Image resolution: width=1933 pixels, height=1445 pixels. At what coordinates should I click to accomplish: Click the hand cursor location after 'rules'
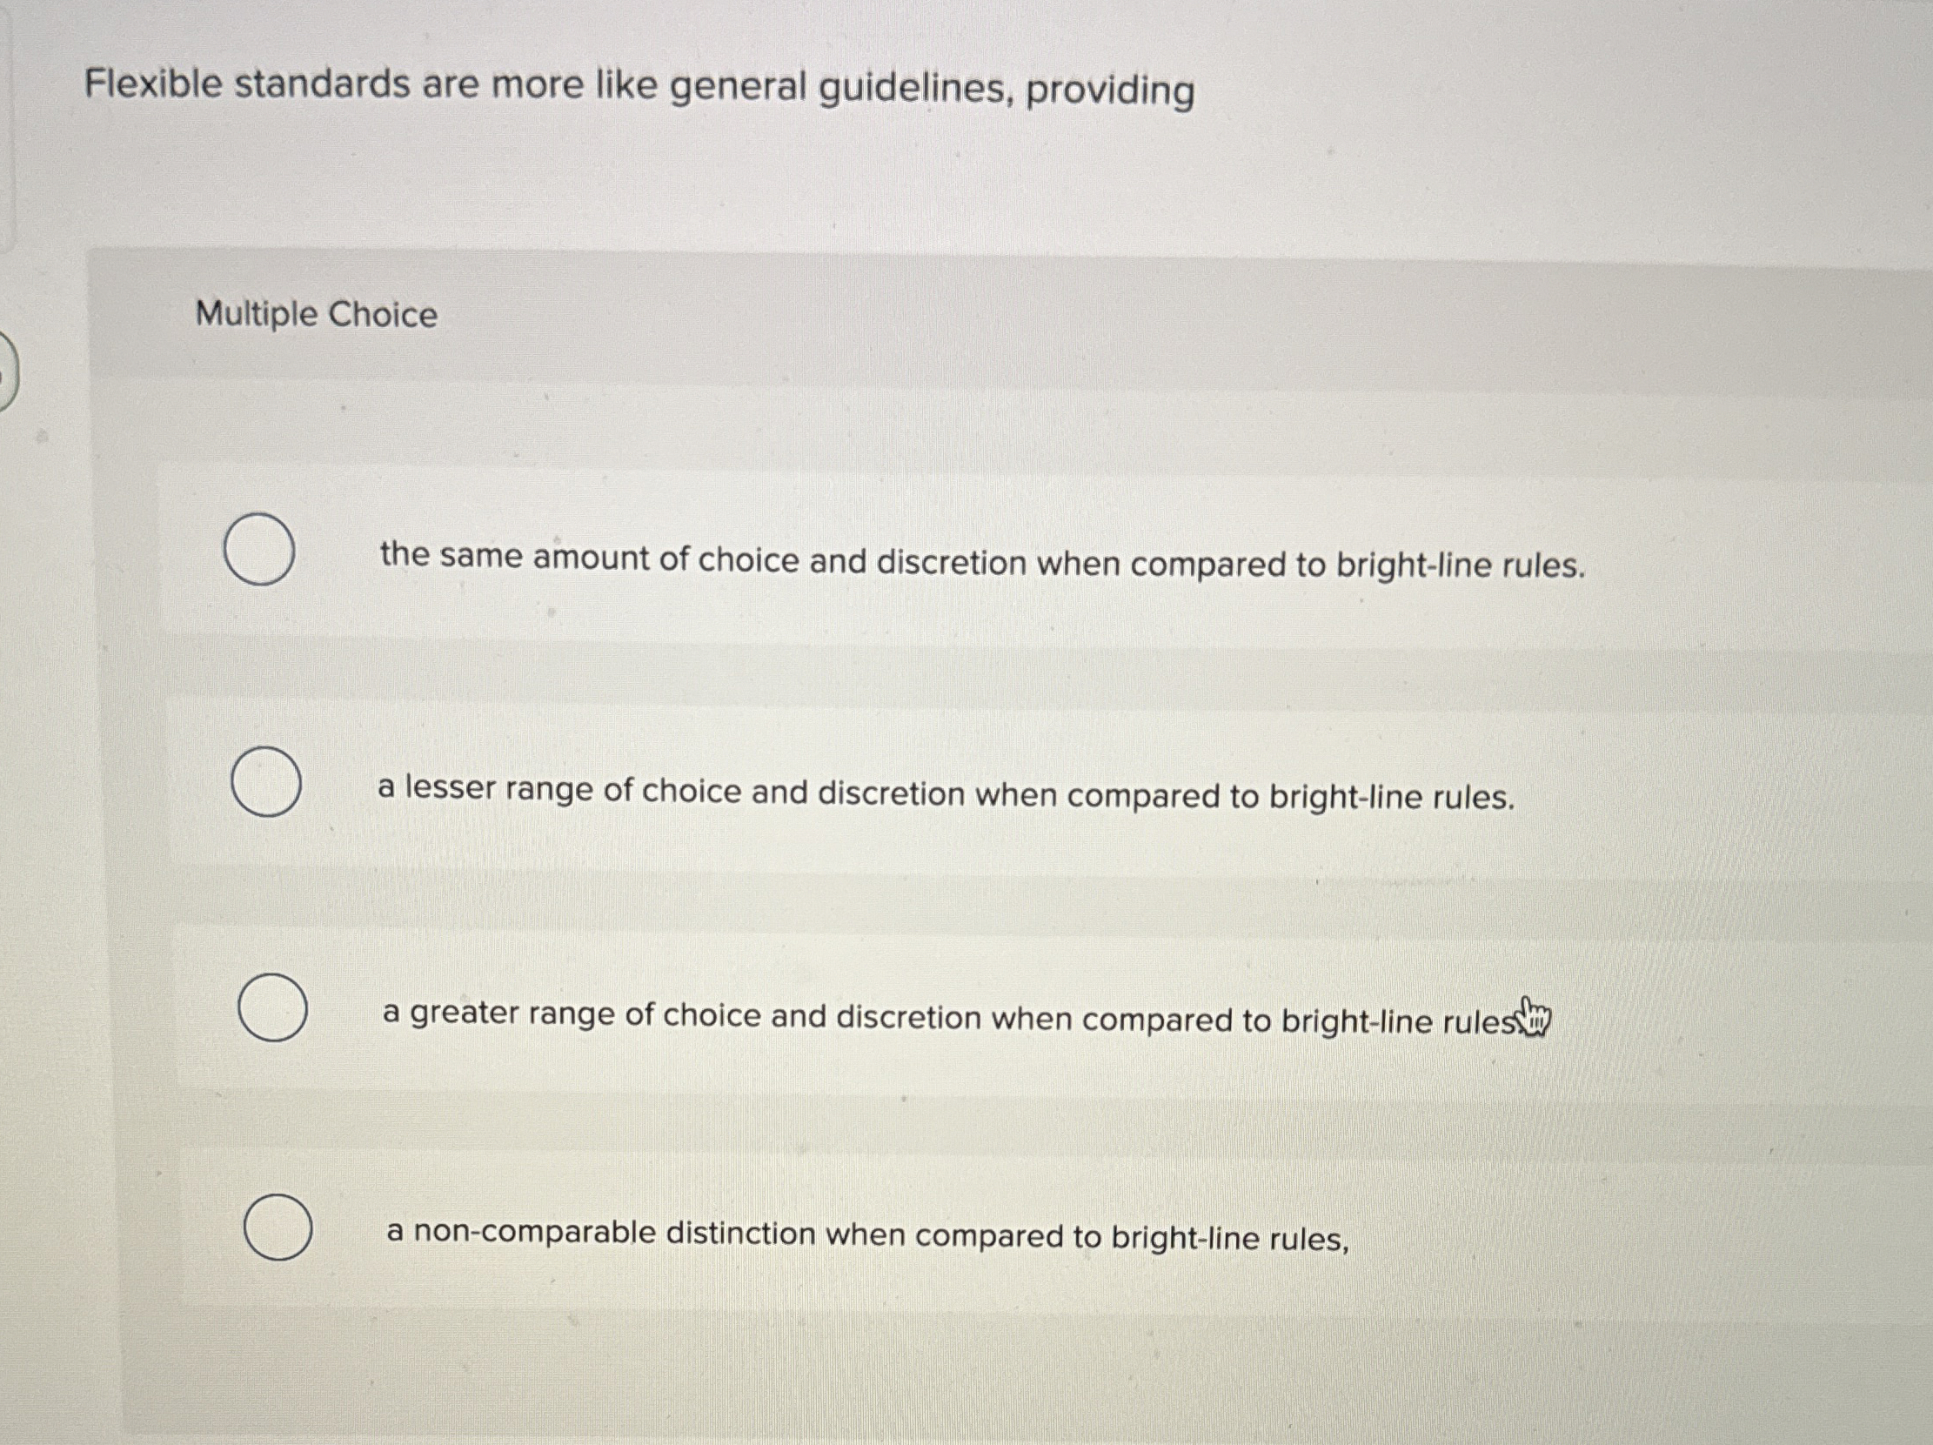tap(1537, 1017)
